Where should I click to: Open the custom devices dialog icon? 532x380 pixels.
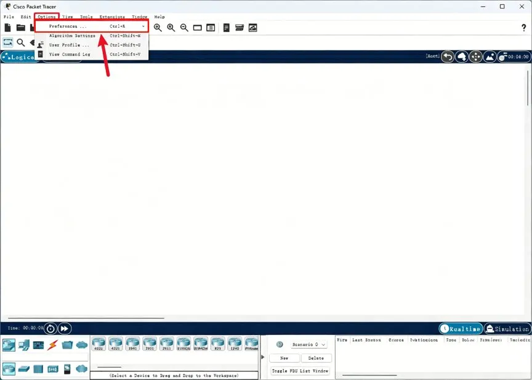click(211, 28)
